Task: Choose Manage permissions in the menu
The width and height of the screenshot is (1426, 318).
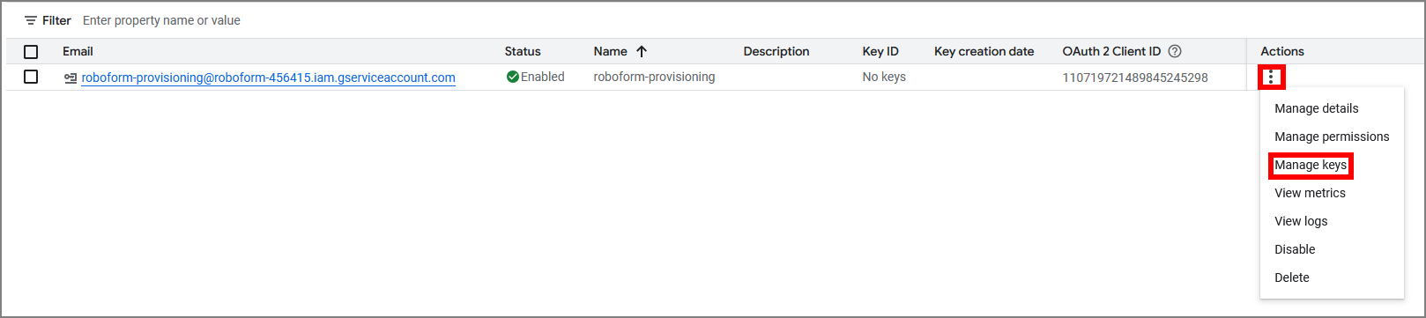Action: point(1332,137)
